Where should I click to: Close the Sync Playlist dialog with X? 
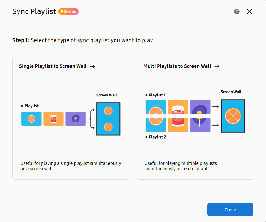[249, 11]
